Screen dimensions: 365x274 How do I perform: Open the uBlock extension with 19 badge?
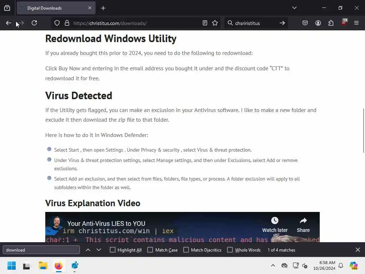click(344, 22)
